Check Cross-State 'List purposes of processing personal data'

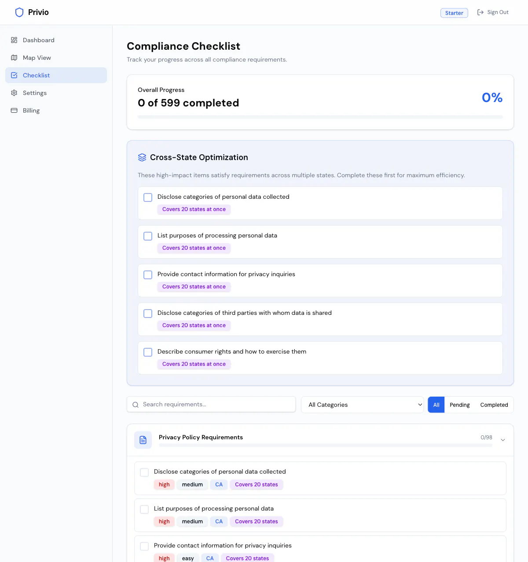(148, 236)
